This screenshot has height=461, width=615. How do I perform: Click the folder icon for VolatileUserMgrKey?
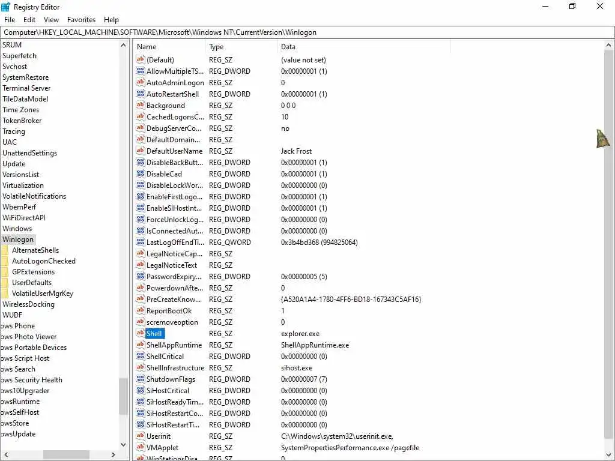click(x=4, y=293)
